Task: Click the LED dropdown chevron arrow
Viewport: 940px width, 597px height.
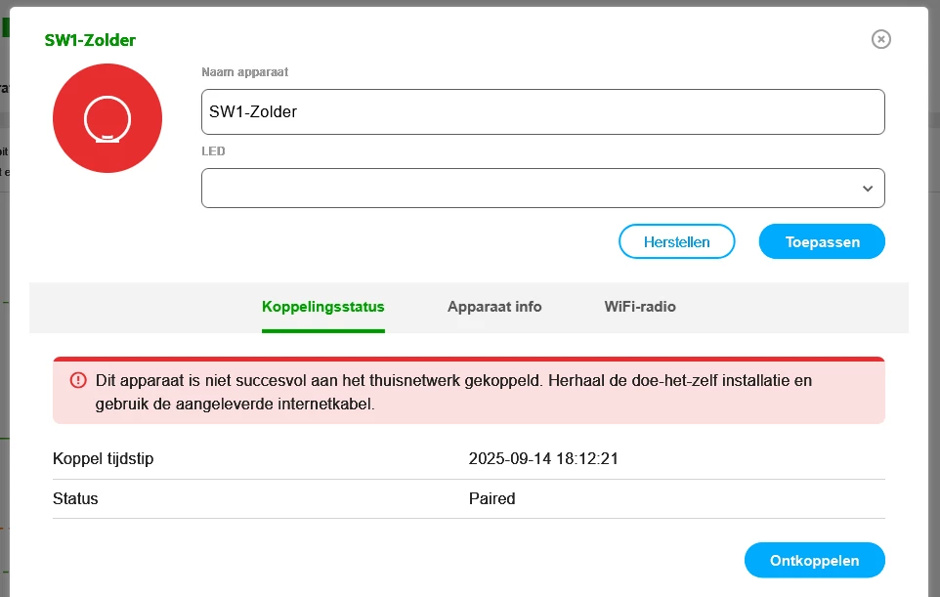Action: 867,189
